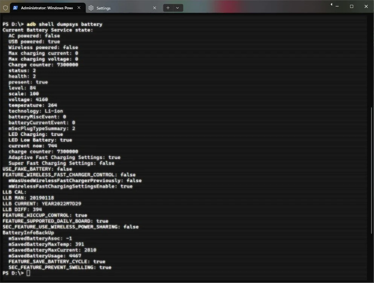Click the "AC powered: false" line

coord(34,36)
